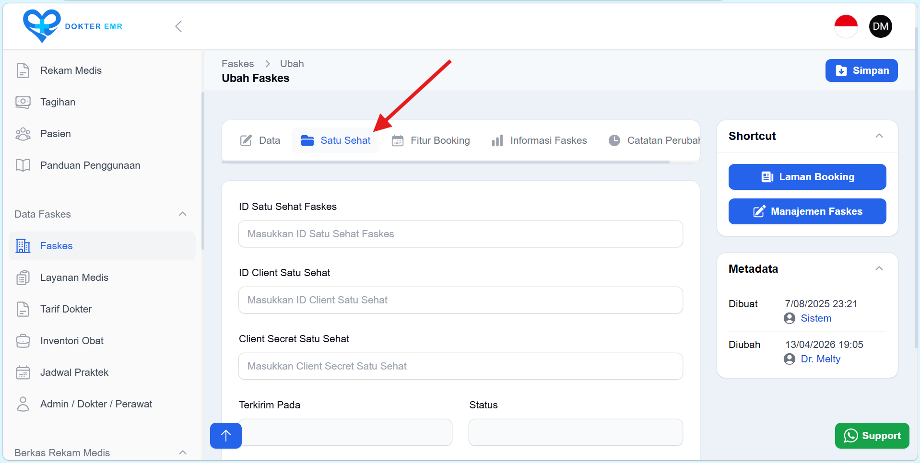Select the Satu Sehat tab
Image resolution: width=920 pixels, height=463 pixels.
pos(335,140)
